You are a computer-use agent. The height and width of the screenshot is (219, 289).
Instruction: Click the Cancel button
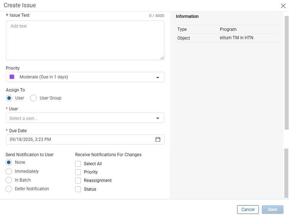(x=248, y=210)
